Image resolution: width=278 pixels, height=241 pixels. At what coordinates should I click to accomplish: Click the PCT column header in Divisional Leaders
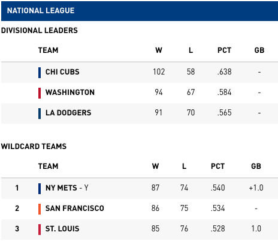(x=224, y=50)
